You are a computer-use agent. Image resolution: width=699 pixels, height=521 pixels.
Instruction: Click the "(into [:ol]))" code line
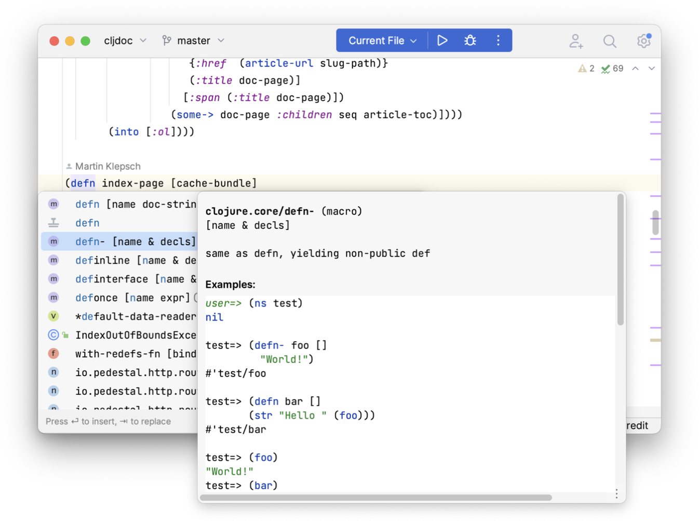[152, 132]
